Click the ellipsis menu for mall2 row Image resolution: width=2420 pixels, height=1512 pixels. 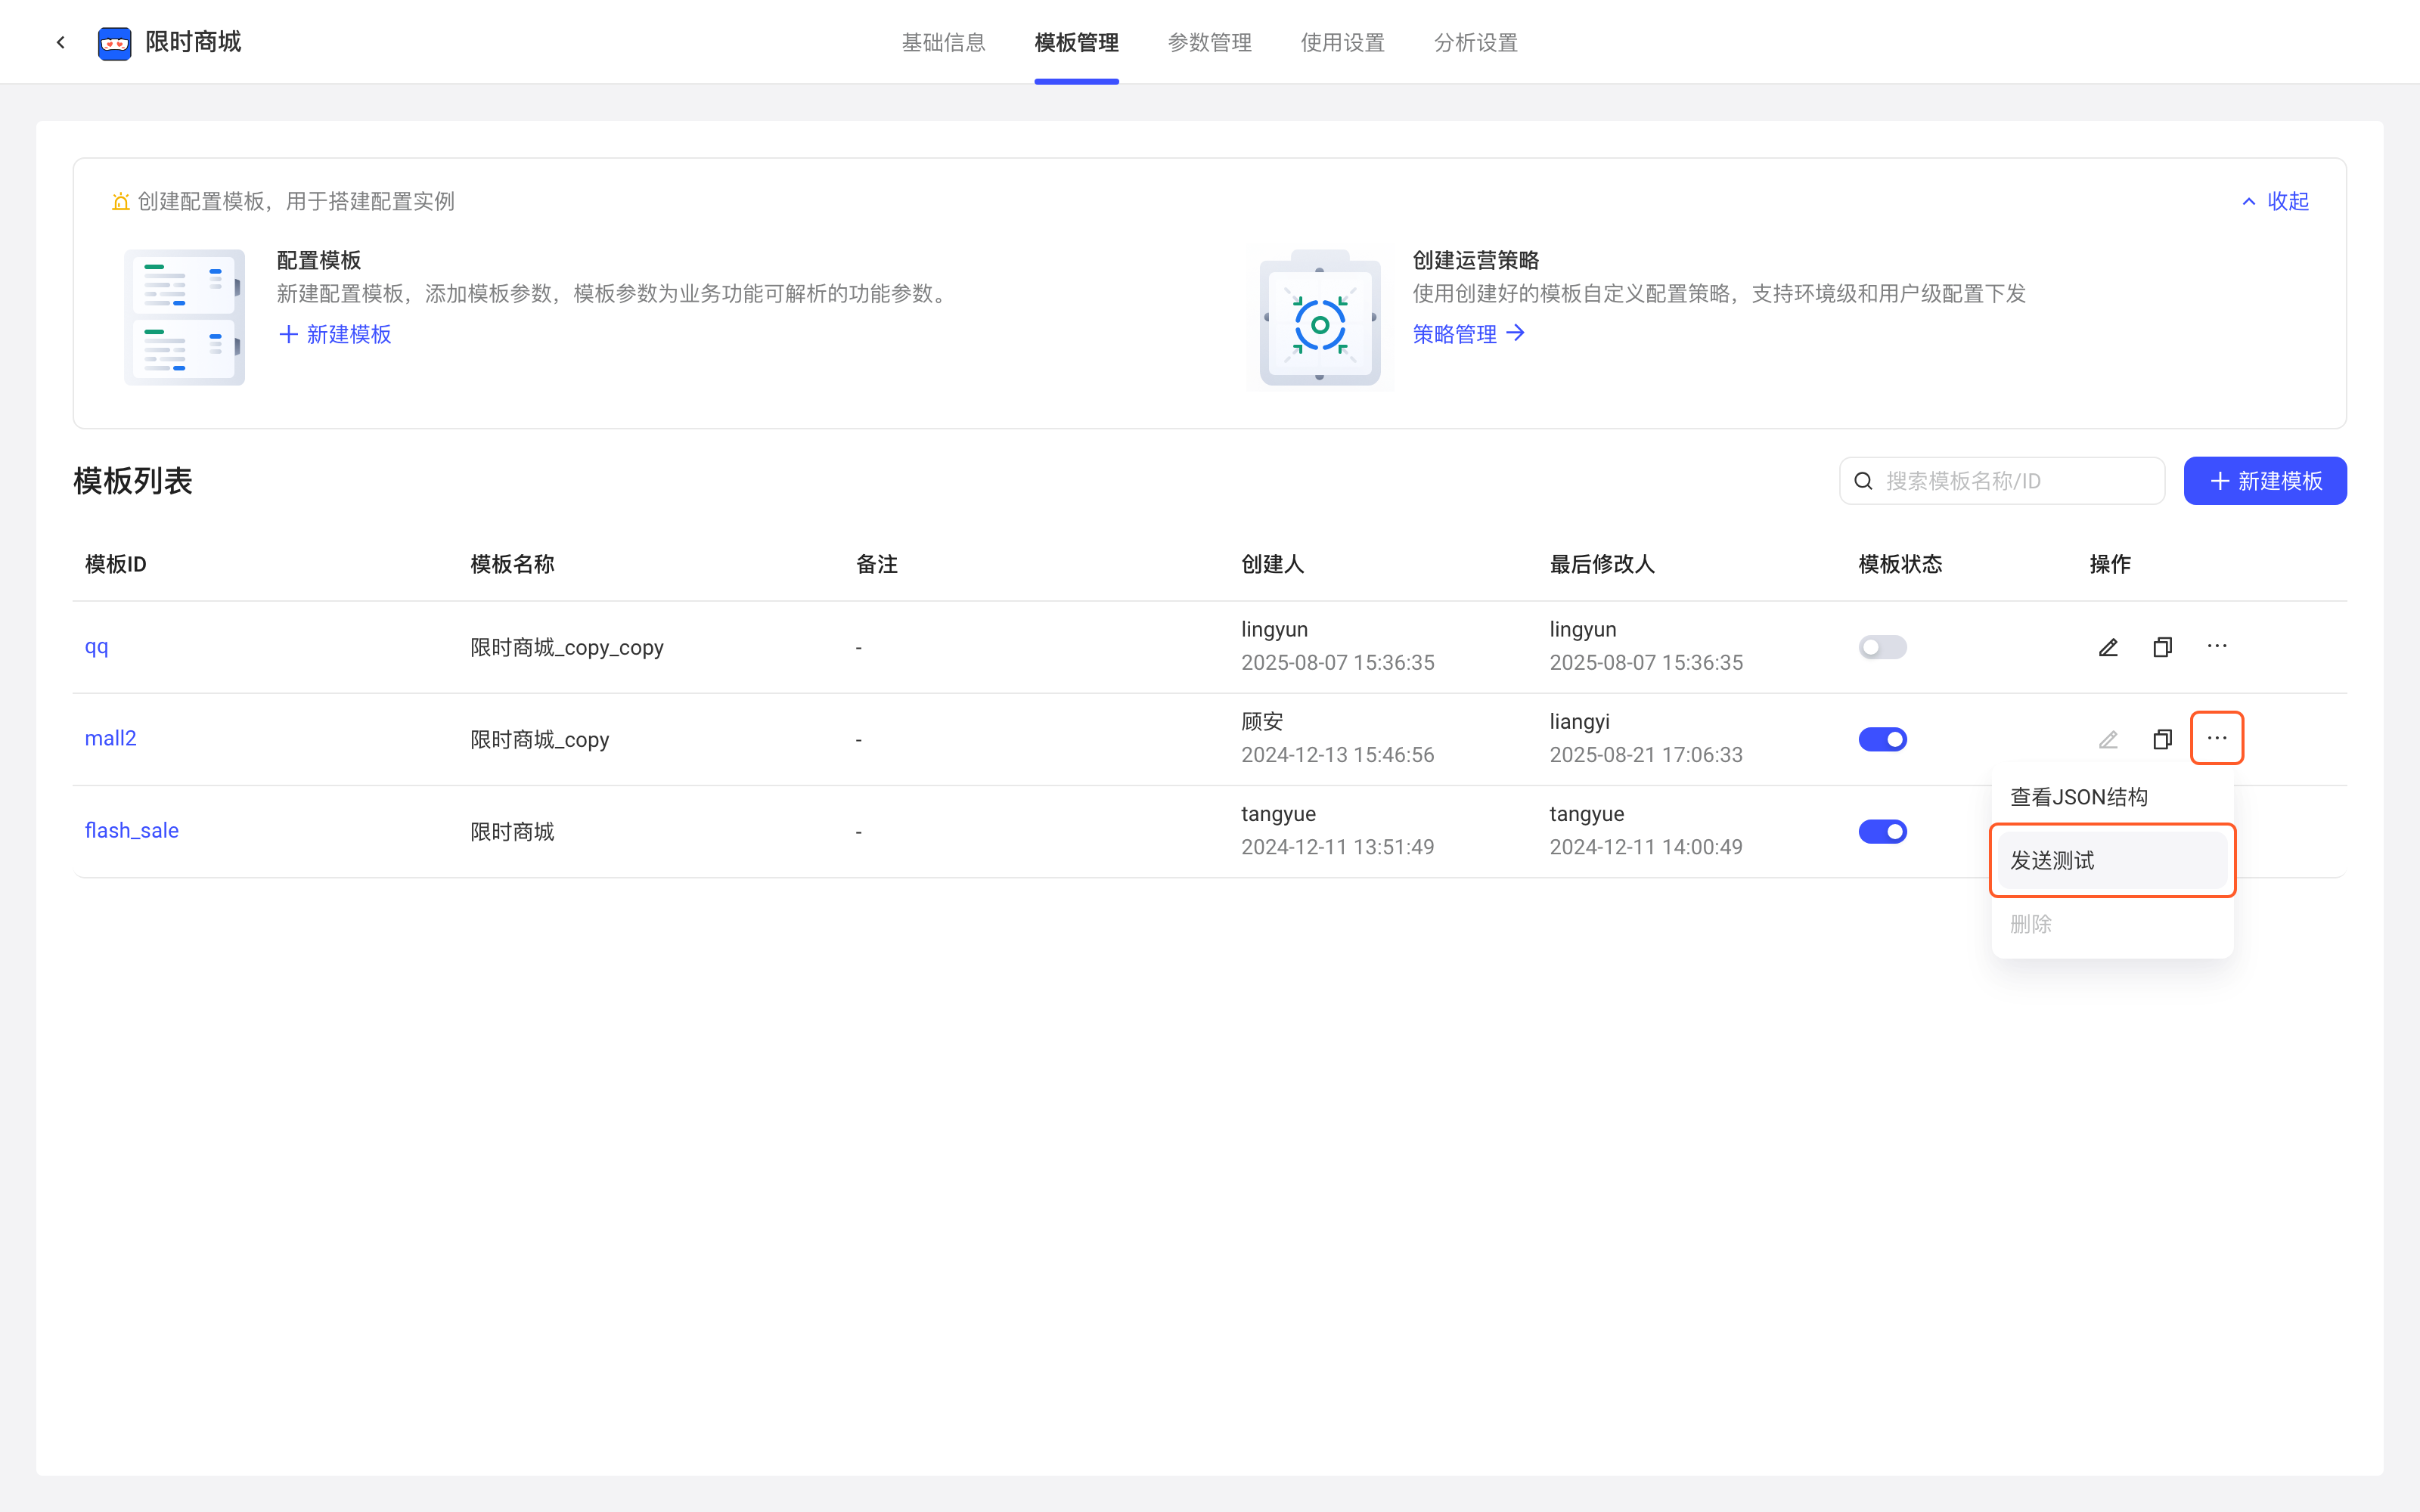2217,738
